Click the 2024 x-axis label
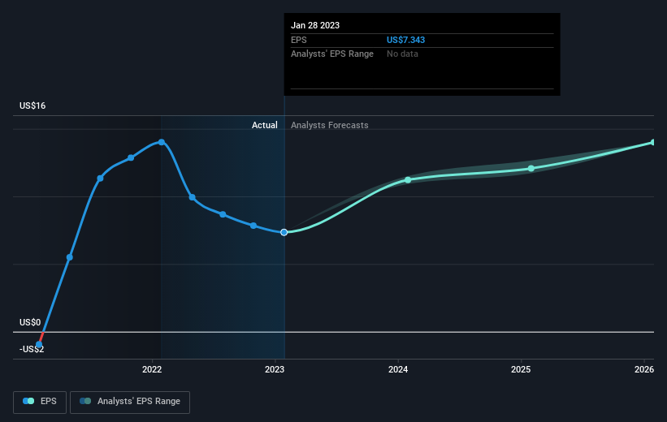The image size is (667, 422). coord(398,369)
